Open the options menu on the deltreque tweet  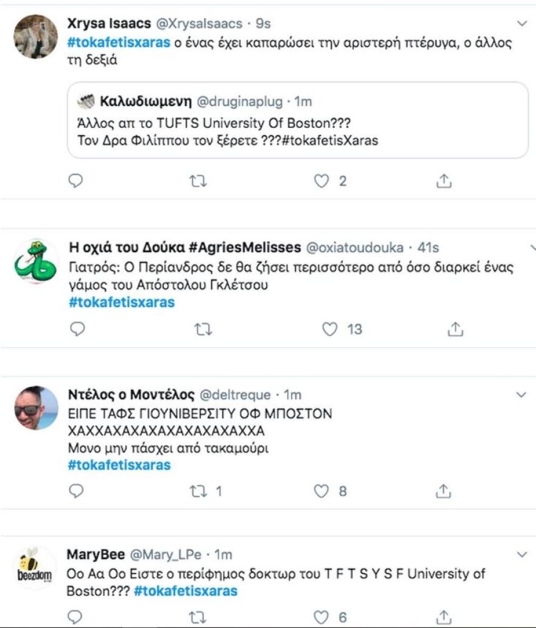coord(522,395)
